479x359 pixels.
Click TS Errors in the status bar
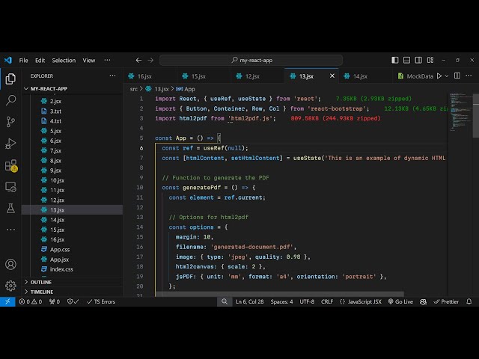point(100,301)
